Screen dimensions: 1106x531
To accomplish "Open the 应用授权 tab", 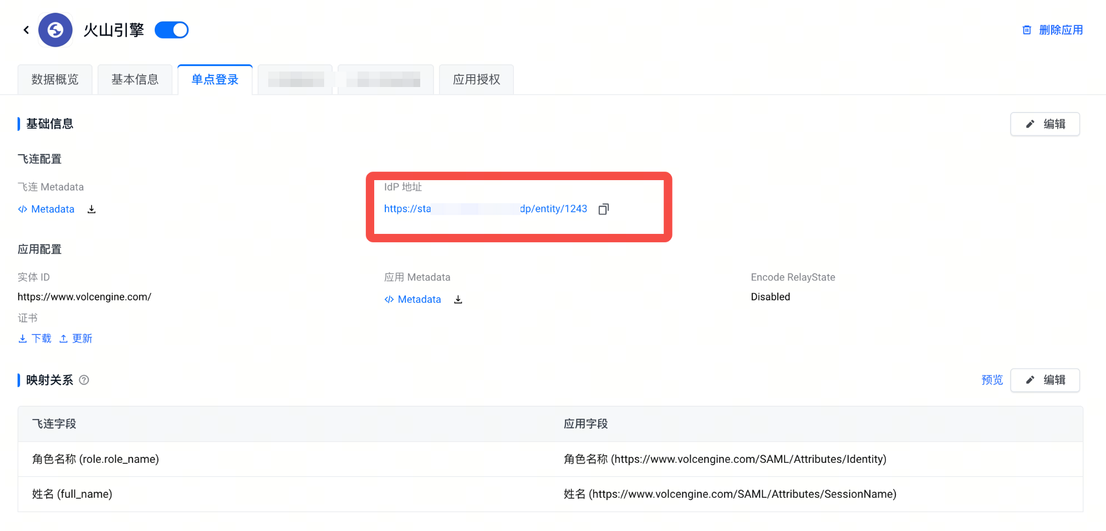I will point(476,80).
